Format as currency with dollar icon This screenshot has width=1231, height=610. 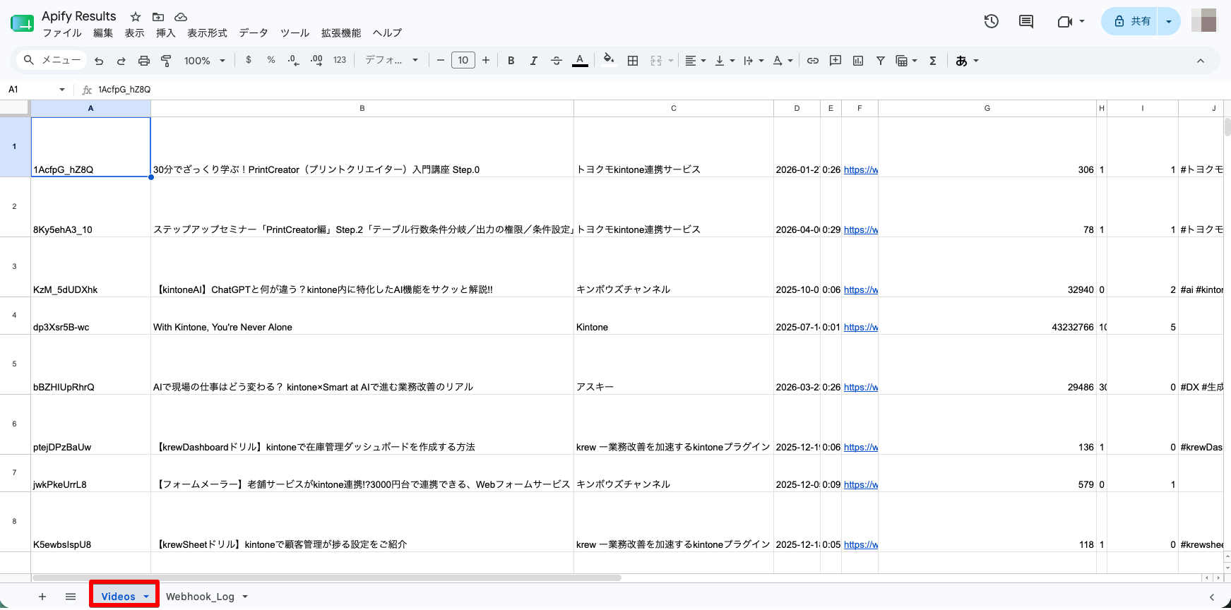249,61
